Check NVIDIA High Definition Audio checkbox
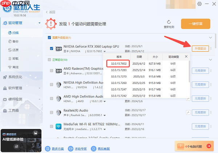Screen dimensions: 218x153 pos(52,84)
